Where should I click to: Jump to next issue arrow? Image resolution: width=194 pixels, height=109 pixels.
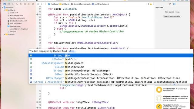pos(153,4)
